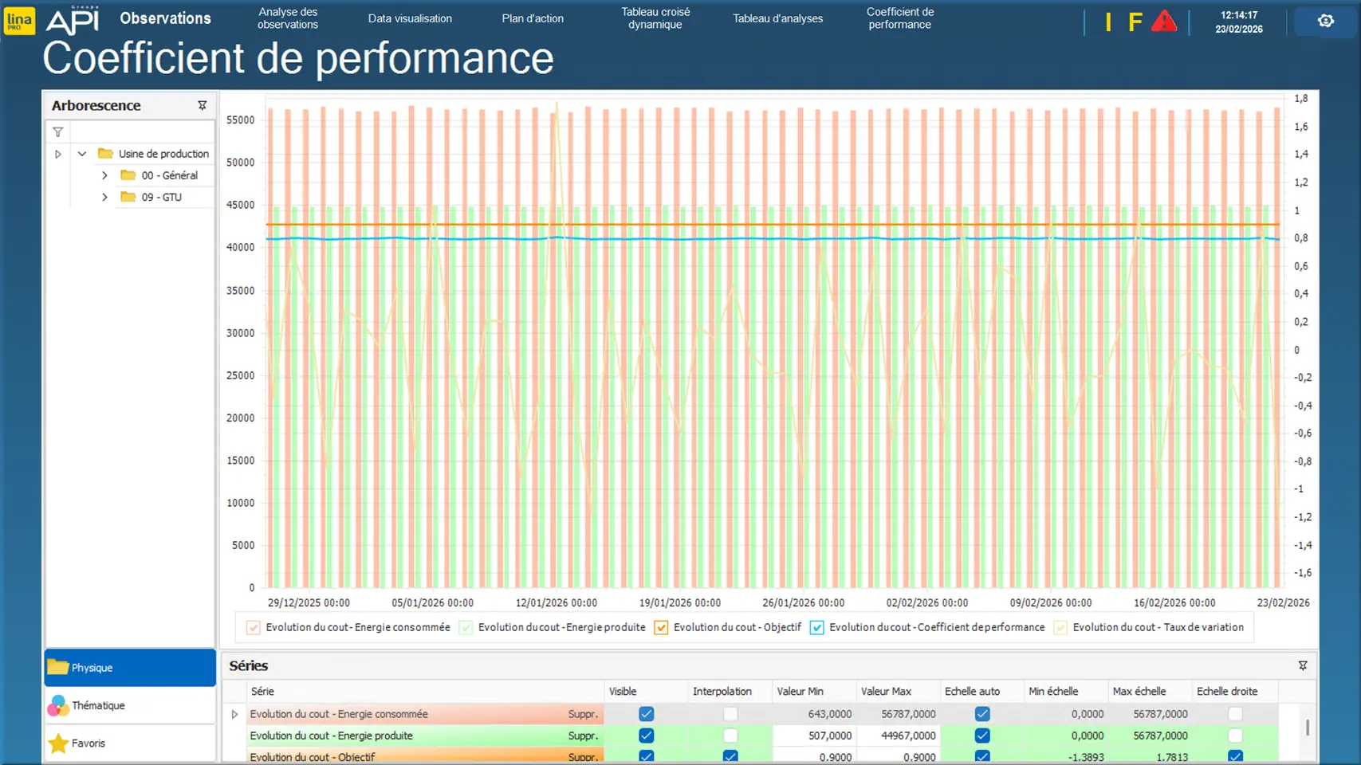Open settings with the gear icon
This screenshot has height=765, width=1361.
click(1325, 22)
